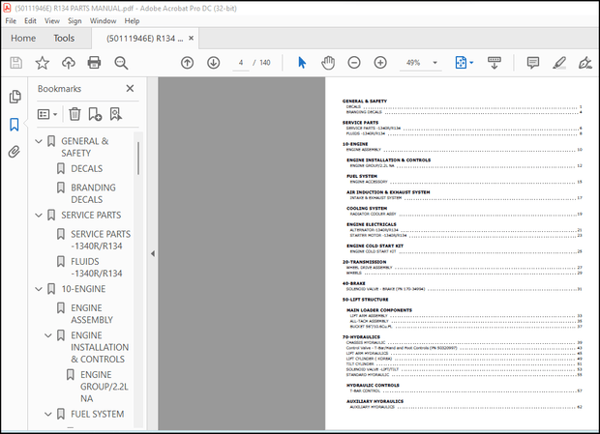Image resolution: width=600 pixels, height=434 pixels.
Task: Go to next page arrow
Action: tap(214, 63)
